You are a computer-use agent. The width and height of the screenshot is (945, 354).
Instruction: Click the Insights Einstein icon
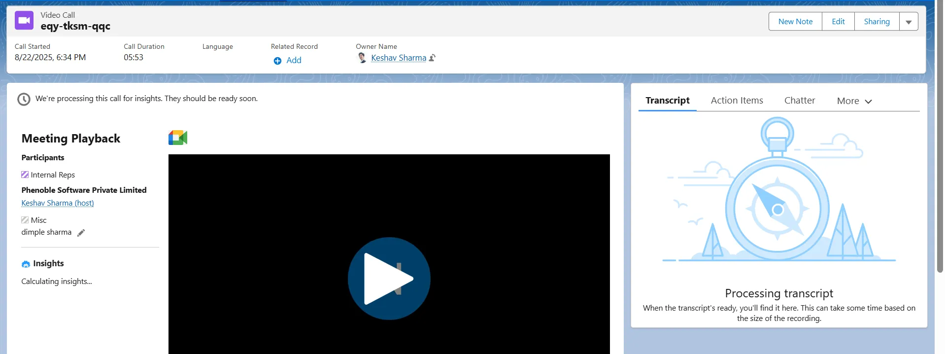pyautogui.click(x=26, y=264)
